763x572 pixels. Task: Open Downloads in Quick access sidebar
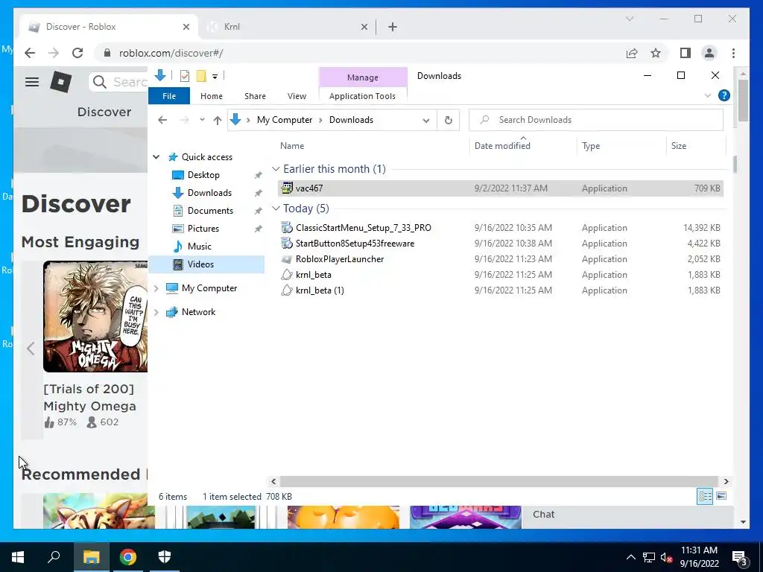click(209, 193)
